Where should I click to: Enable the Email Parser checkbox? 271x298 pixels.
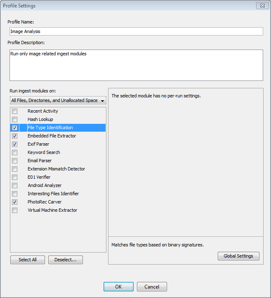tap(15, 161)
